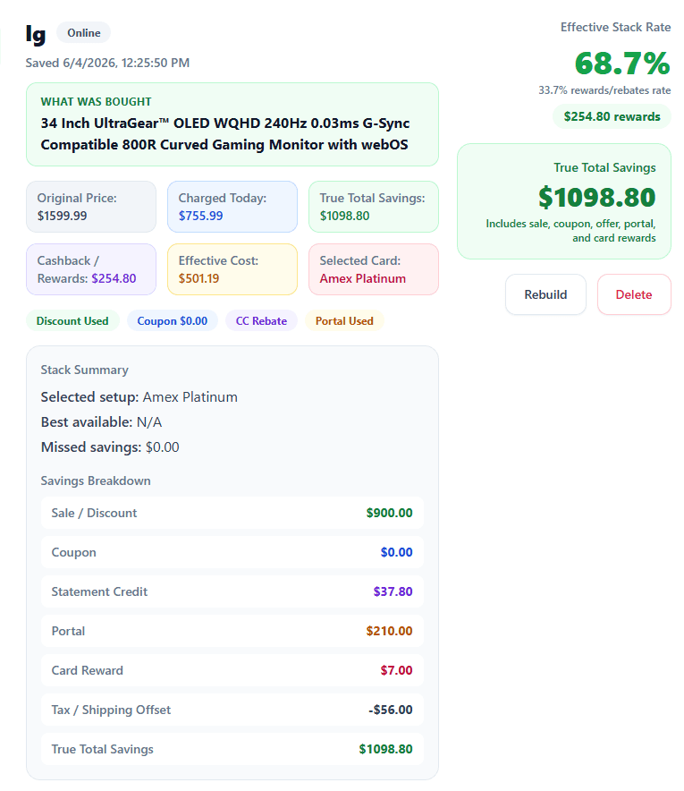Click the large $1098.80 savings figure
Image resolution: width=684 pixels, height=791 pixels.
[x=596, y=197]
